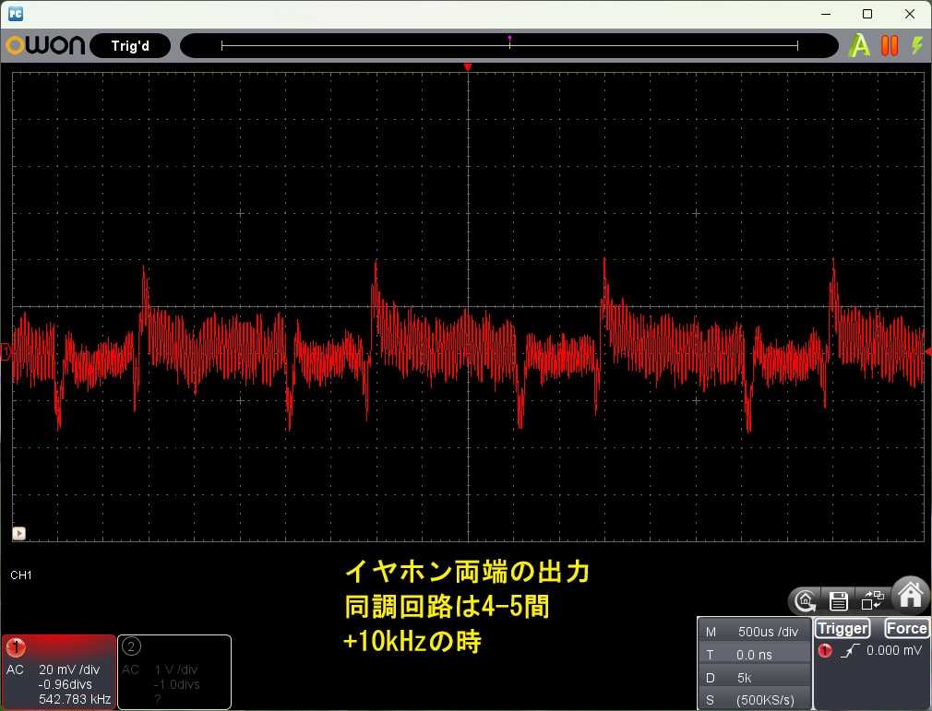
Task: Click the small play arrow at the graticule corner
Action: point(19,533)
